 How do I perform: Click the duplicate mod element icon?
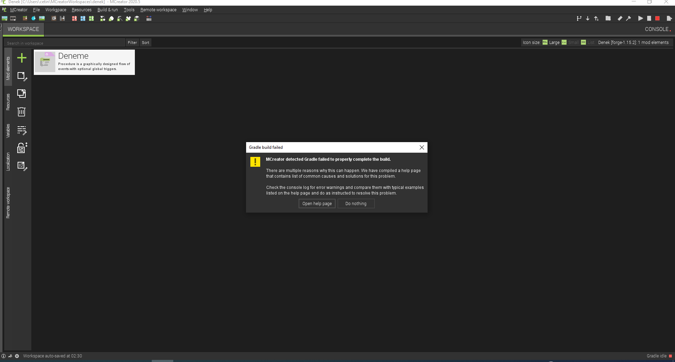(x=22, y=94)
